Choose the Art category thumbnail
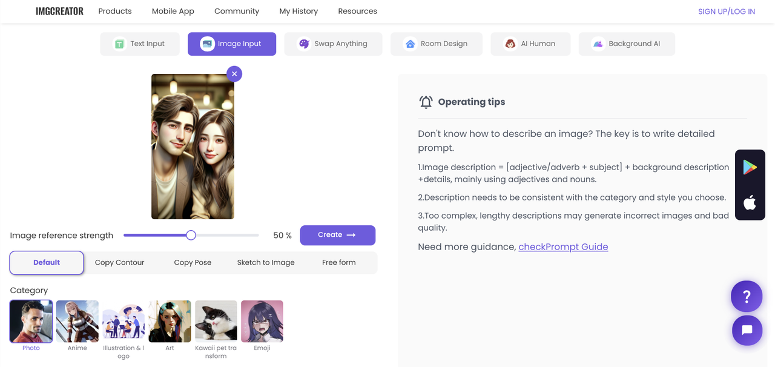Viewport: 775px width, 367px height. point(170,322)
